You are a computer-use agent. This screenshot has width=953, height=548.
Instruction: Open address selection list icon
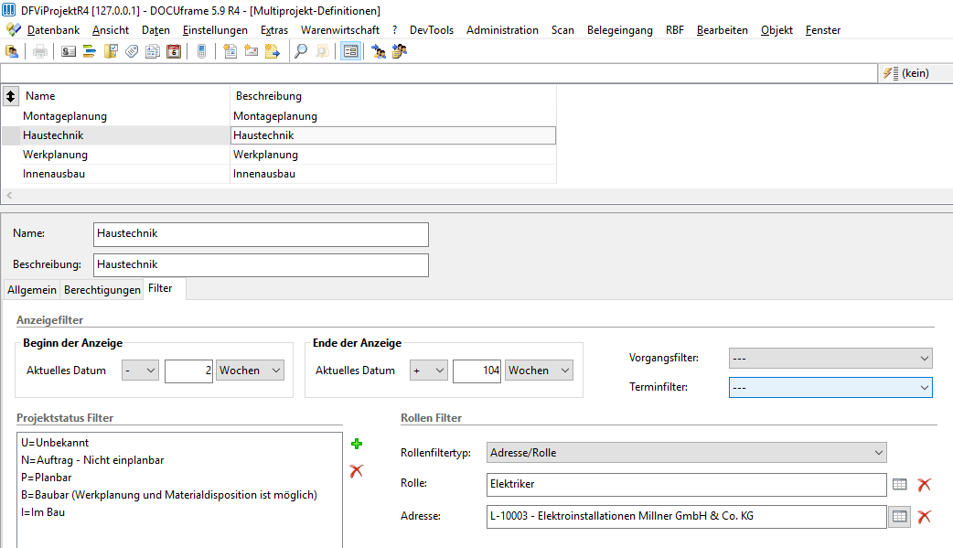click(900, 517)
